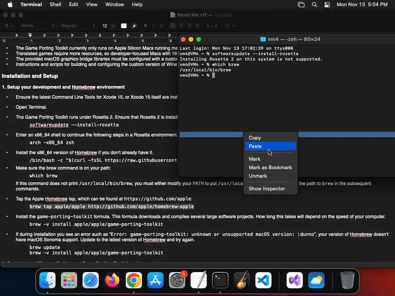Click the date and time clock

(362, 4)
